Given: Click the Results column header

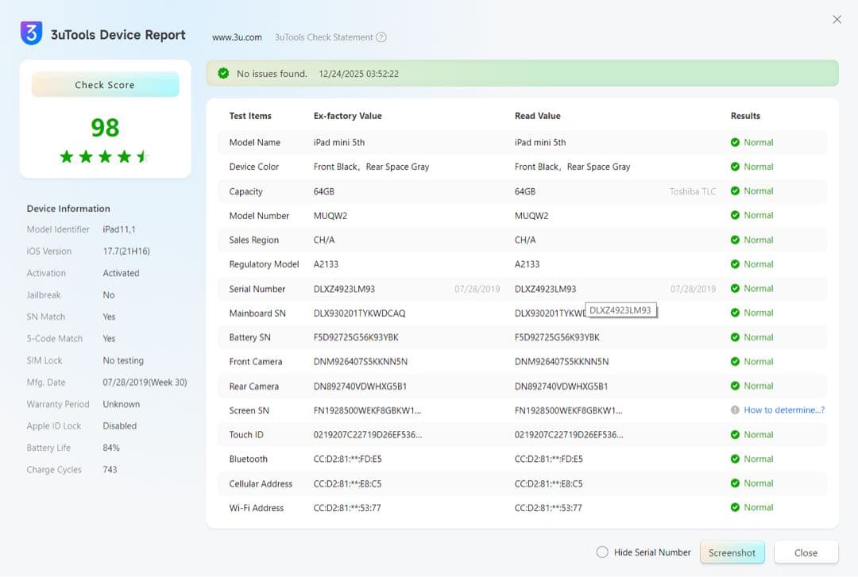Looking at the screenshot, I should click(x=745, y=116).
